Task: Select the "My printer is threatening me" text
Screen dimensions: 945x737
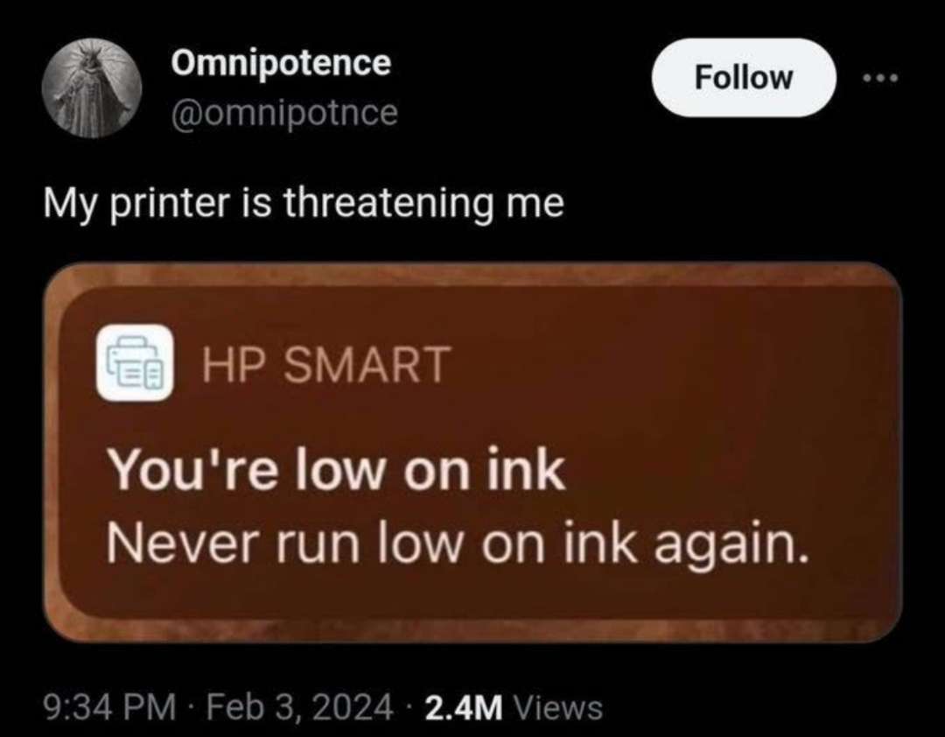Action: coord(304,203)
